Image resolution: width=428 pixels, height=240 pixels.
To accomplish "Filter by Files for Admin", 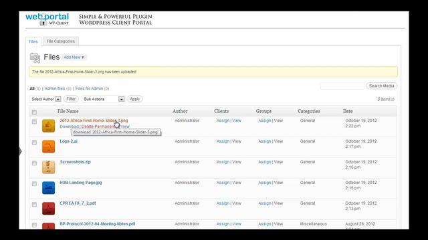I will pos(89,89).
